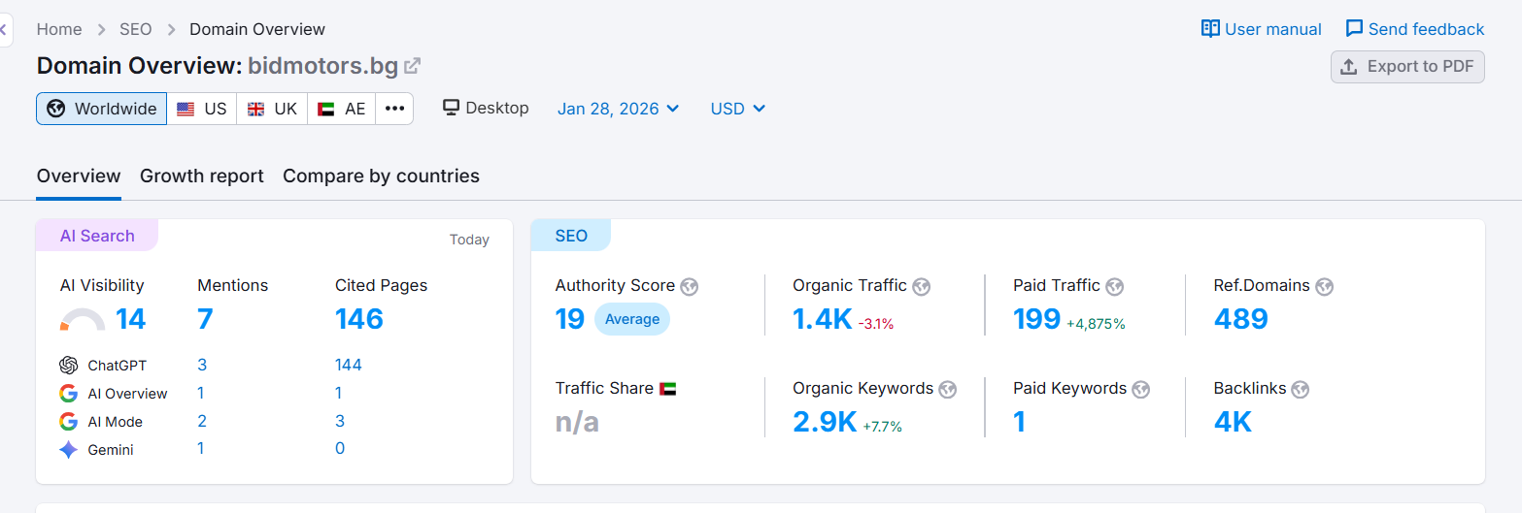Click the Organic Keywords globe icon
Screen dimensions: 1522x513
tap(948, 389)
